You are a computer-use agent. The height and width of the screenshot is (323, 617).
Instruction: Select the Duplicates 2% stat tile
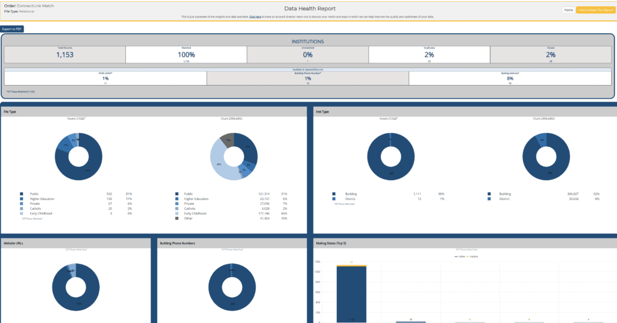428,54
